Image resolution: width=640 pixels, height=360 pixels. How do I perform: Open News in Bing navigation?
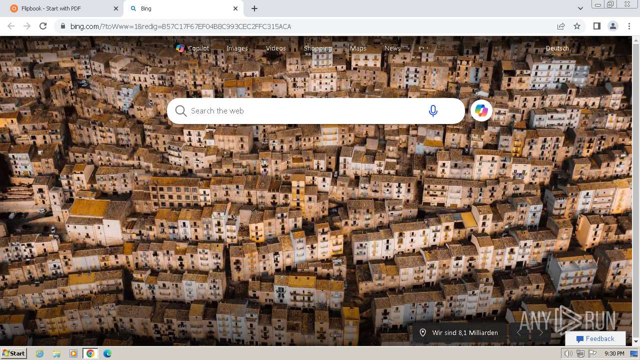coord(392,48)
